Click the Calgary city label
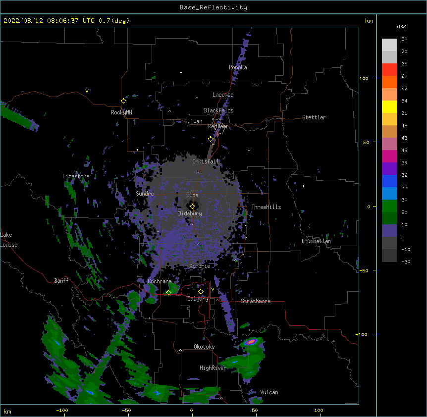The width and height of the screenshot is (427, 417). click(198, 299)
